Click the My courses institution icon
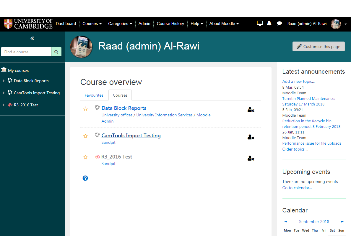 4,70
